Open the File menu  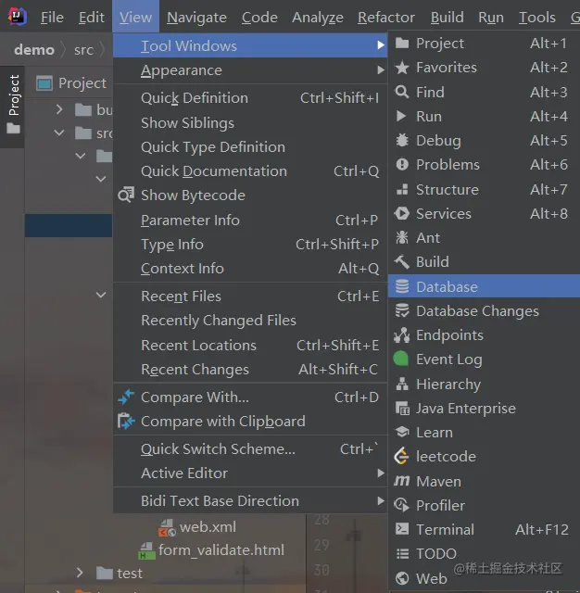(52, 18)
